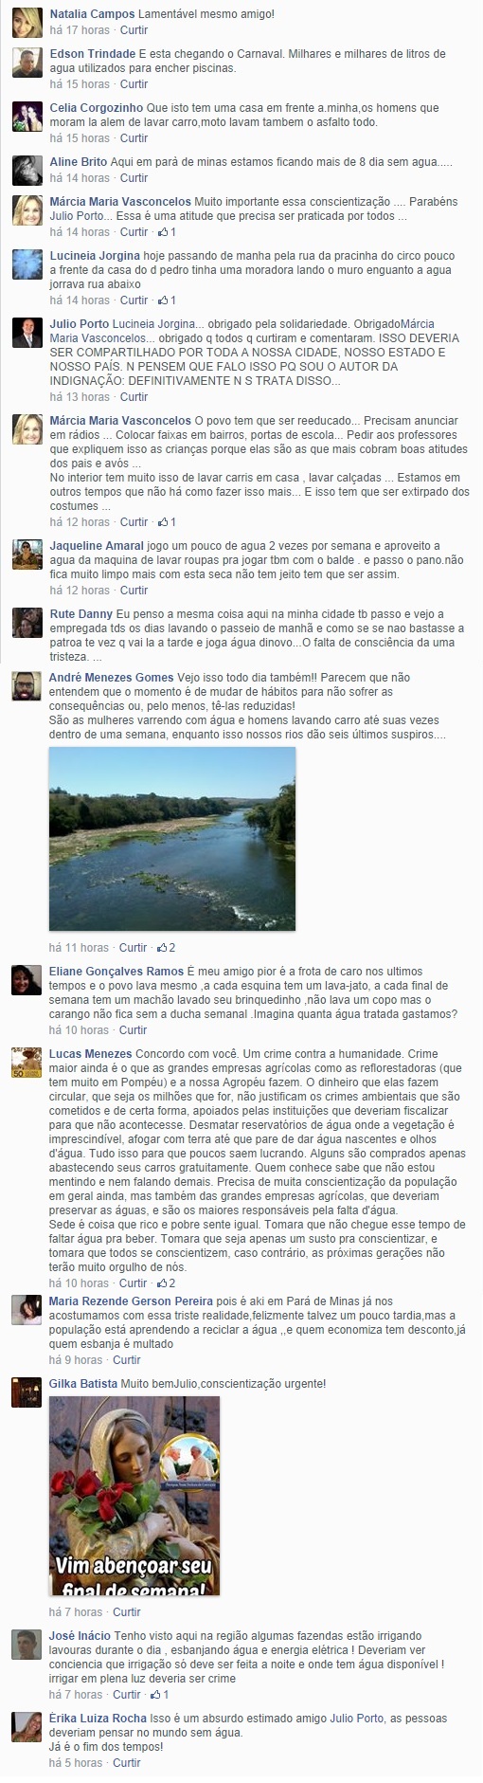Open the river photo in André's comment
This screenshot has height=1783, width=483.
[172, 839]
